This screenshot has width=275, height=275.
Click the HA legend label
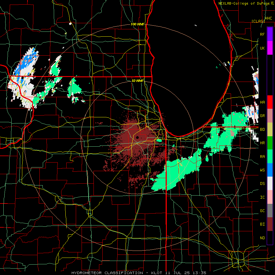262,102
